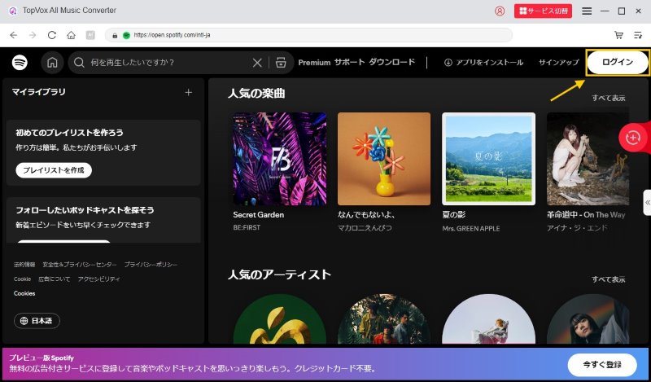Image resolution: width=651 pixels, height=382 pixels.
Task: Open the 日本語 language selector
Action: coord(37,321)
